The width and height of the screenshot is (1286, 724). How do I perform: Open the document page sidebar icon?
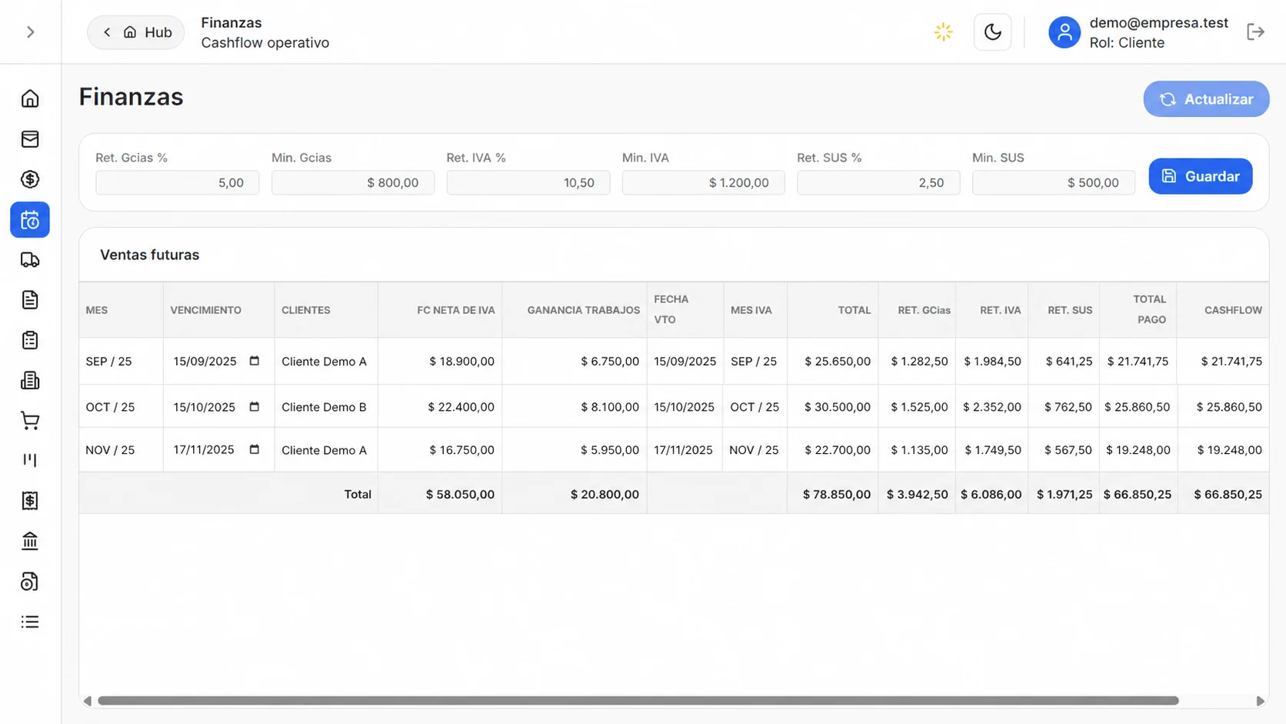30,300
